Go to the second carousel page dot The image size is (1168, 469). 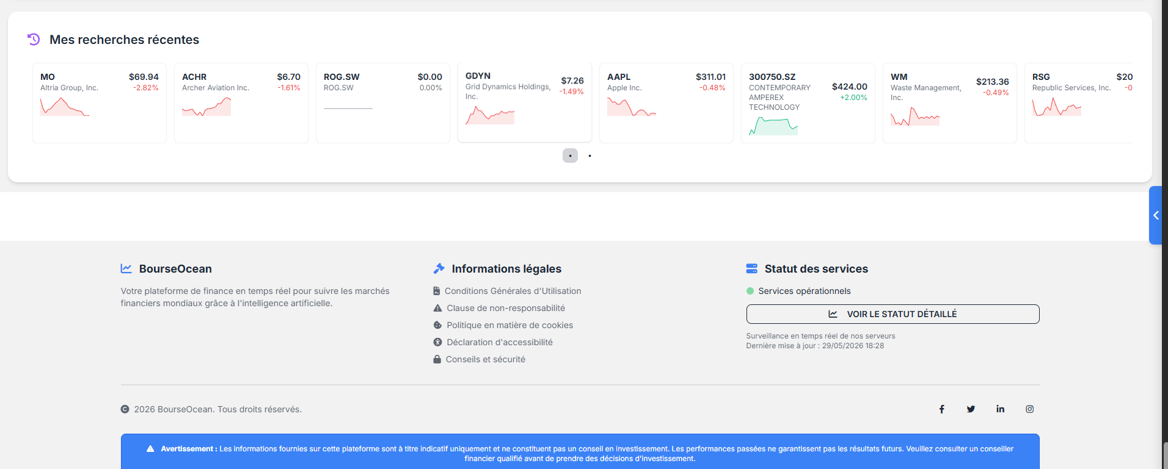pos(589,156)
